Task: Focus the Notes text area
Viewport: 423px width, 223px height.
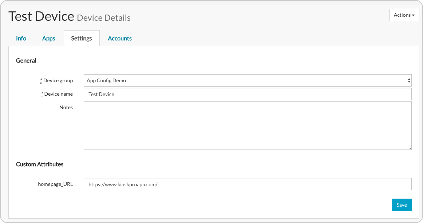Action: pos(248,126)
